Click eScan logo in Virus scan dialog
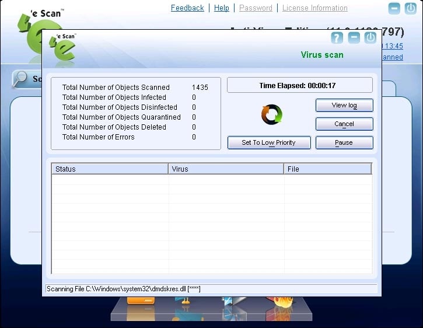 pyautogui.click(x=62, y=48)
